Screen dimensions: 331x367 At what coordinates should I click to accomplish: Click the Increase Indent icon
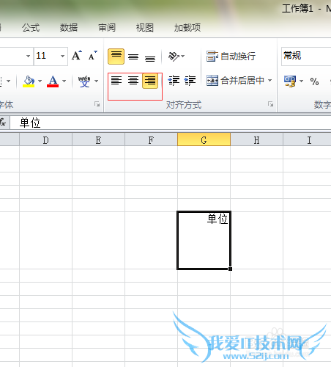point(190,81)
